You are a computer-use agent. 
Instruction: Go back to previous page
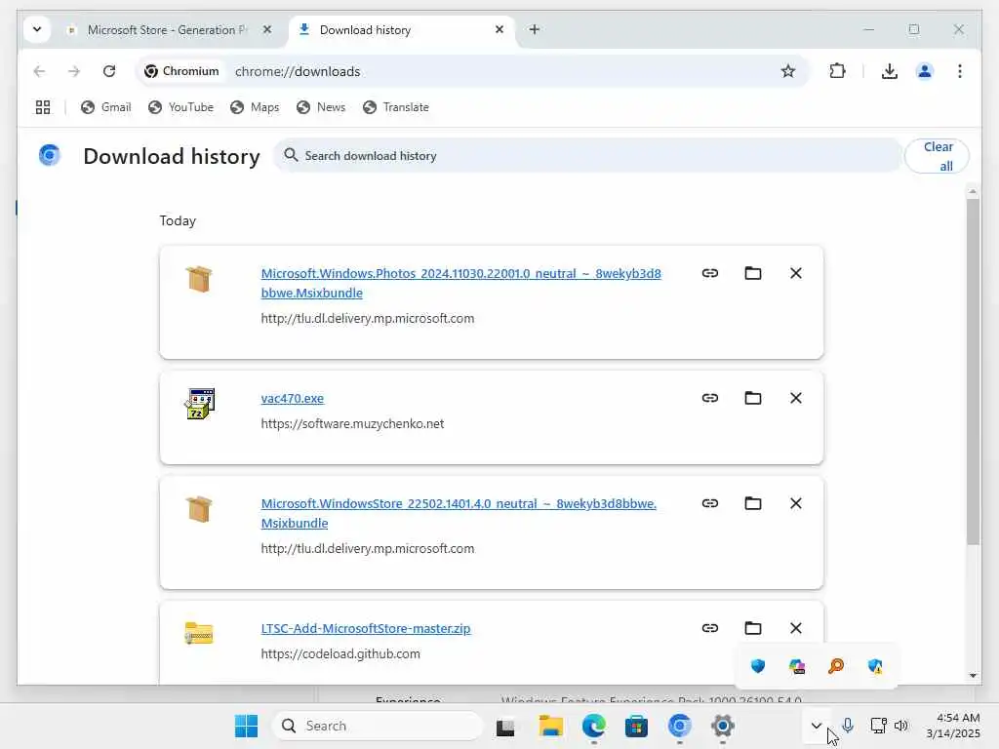[x=39, y=71]
